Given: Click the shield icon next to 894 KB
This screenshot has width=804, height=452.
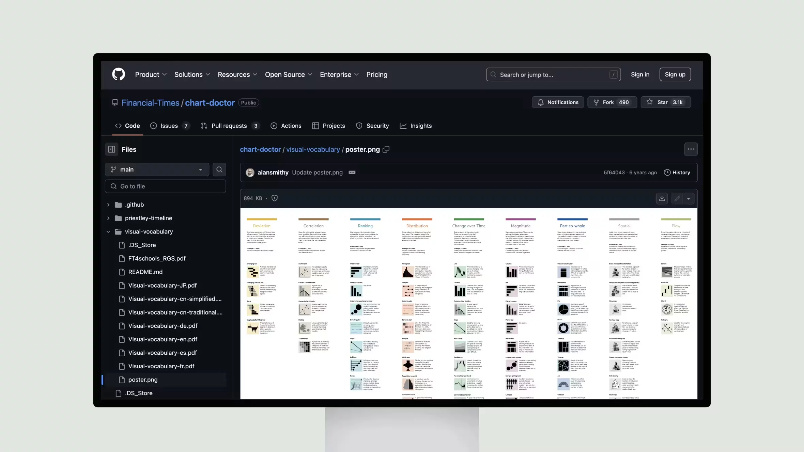Looking at the screenshot, I should pyautogui.click(x=275, y=198).
